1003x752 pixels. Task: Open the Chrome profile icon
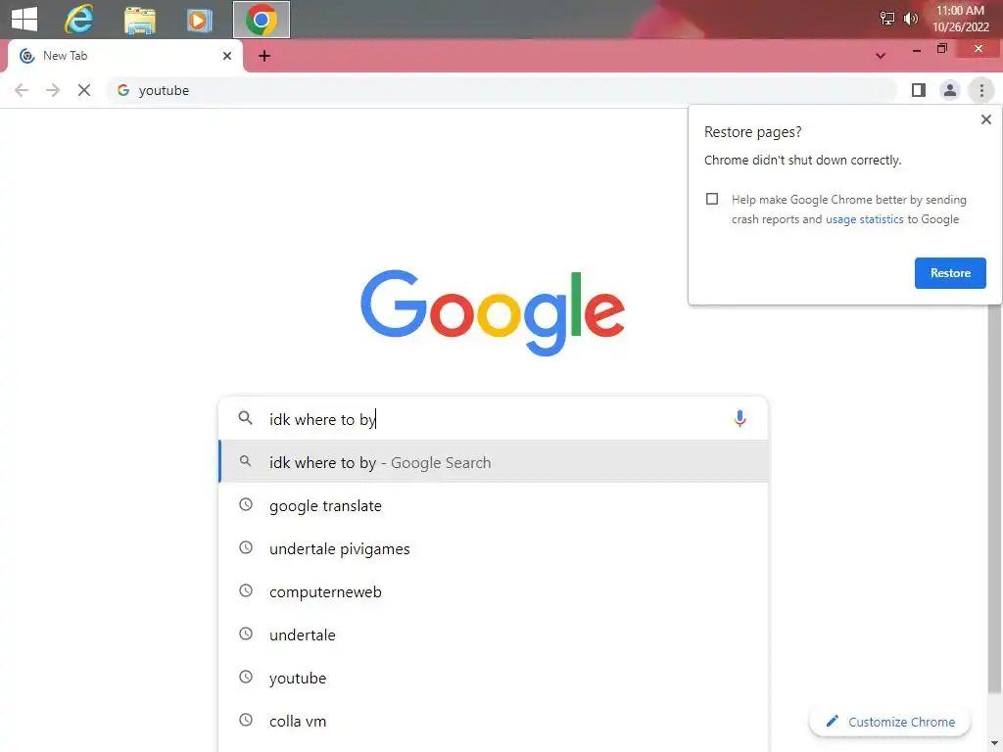point(950,90)
